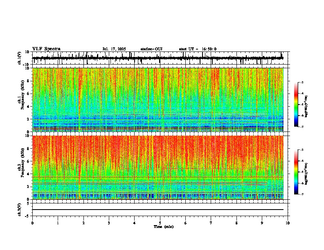The image size is (324, 250).
Task: Click inside the ch.2 spectrogram panel
Action: [160, 167]
